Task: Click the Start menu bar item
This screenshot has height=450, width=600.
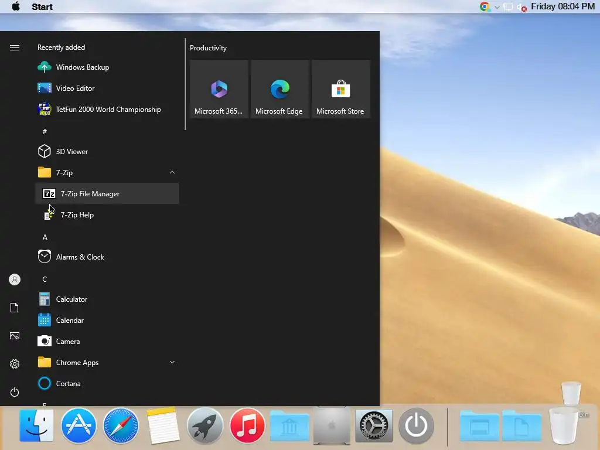Action: click(42, 7)
